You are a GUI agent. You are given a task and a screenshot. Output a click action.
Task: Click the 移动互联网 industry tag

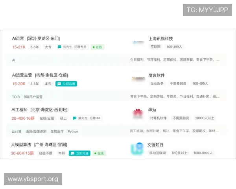point(157,153)
